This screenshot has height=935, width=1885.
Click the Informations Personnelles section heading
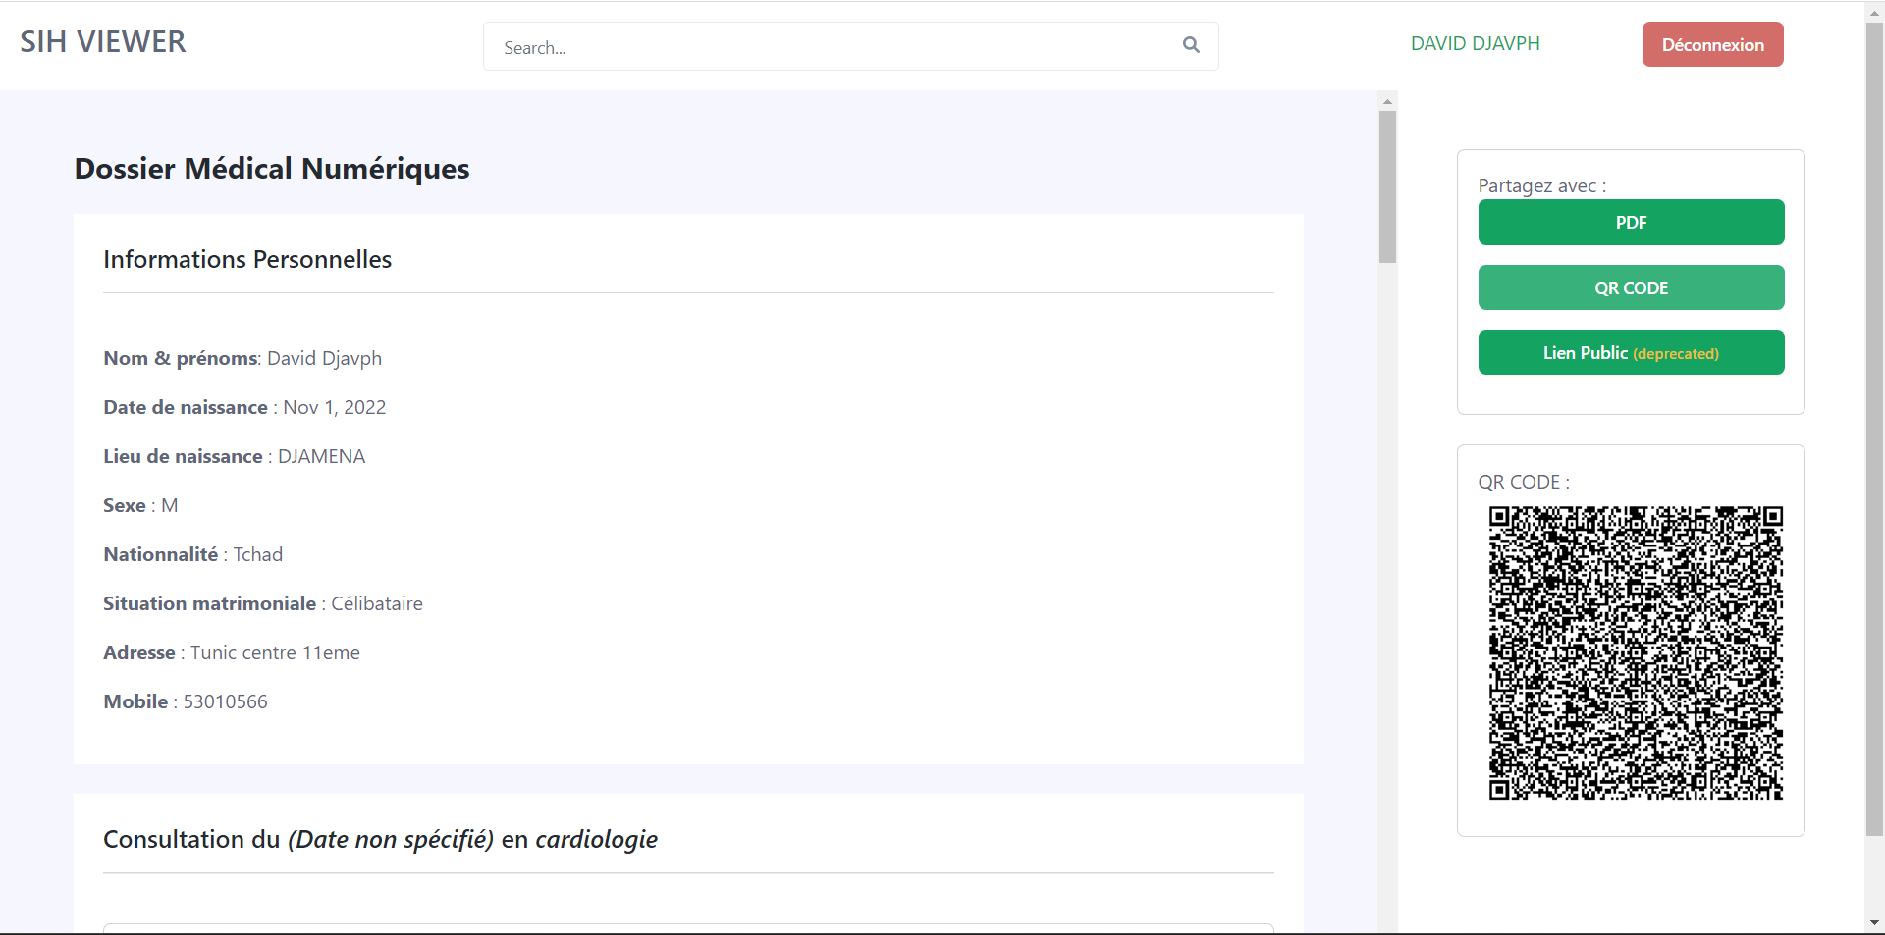click(247, 260)
